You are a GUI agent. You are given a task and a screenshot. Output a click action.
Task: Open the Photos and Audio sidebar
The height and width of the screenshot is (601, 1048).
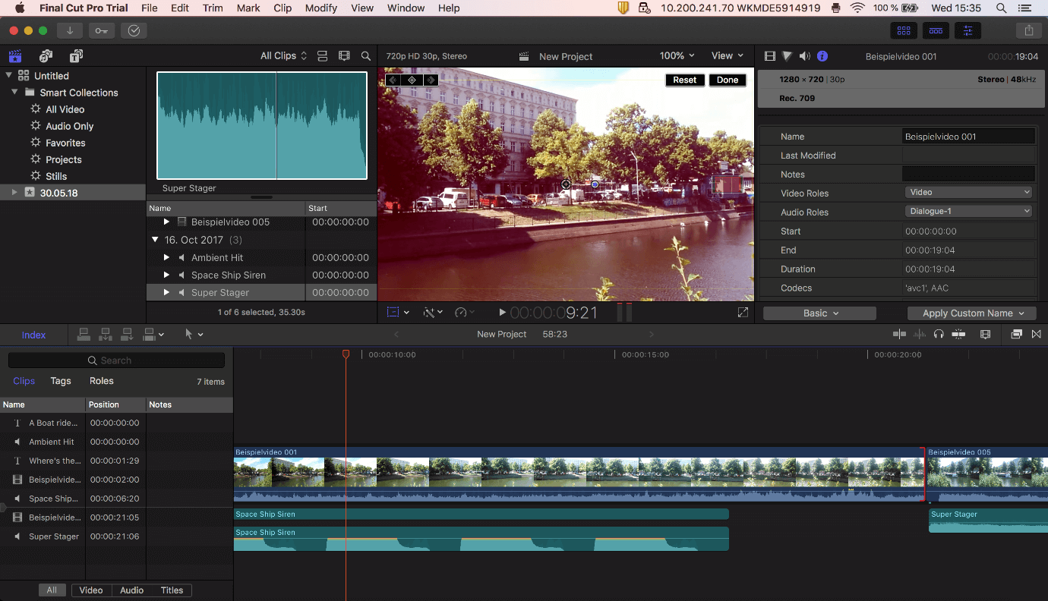(46, 55)
